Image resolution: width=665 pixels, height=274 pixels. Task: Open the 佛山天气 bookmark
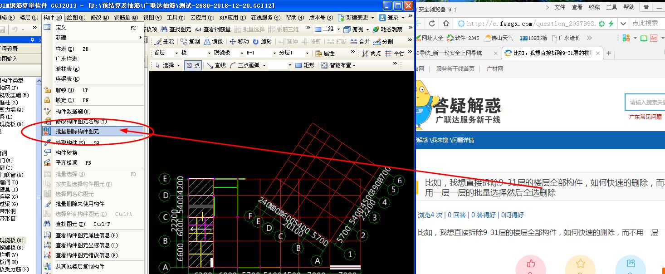point(499,38)
